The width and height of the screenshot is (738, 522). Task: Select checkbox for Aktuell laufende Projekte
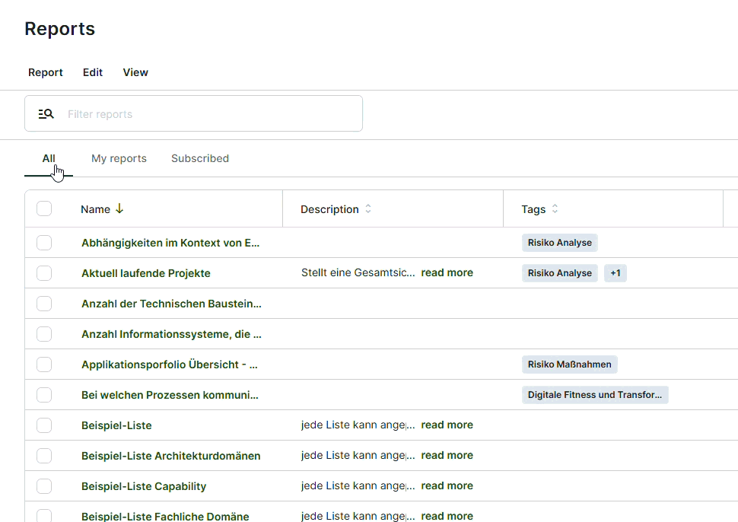tap(44, 273)
